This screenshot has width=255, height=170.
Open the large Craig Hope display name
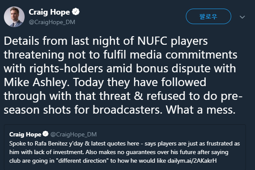click(x=49, y=12)
